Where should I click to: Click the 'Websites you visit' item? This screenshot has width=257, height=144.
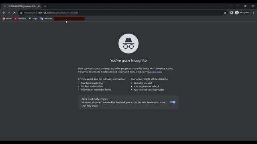143,83
